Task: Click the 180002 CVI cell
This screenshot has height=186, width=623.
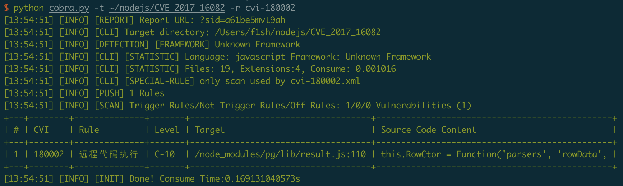Action: (x=49, y=154)
